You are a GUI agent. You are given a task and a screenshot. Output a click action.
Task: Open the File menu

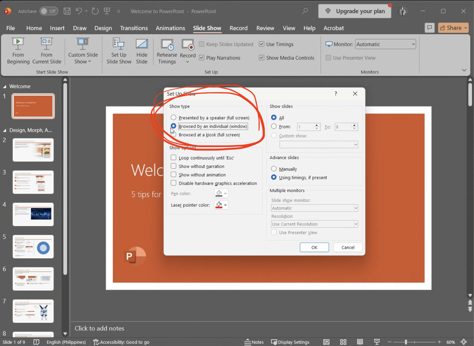(x=11, y=28)
